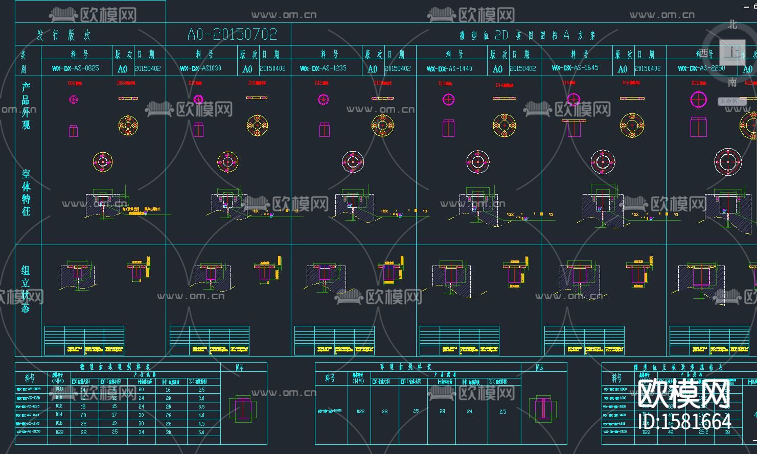Select D08 cell in selection spec table
757x454 pixels.
[59, 389]
